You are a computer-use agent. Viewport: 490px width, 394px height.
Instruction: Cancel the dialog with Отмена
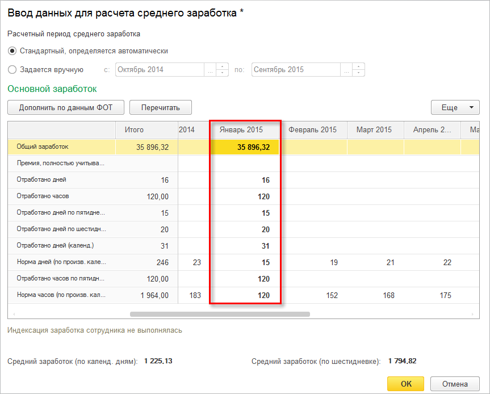point(455,384)
